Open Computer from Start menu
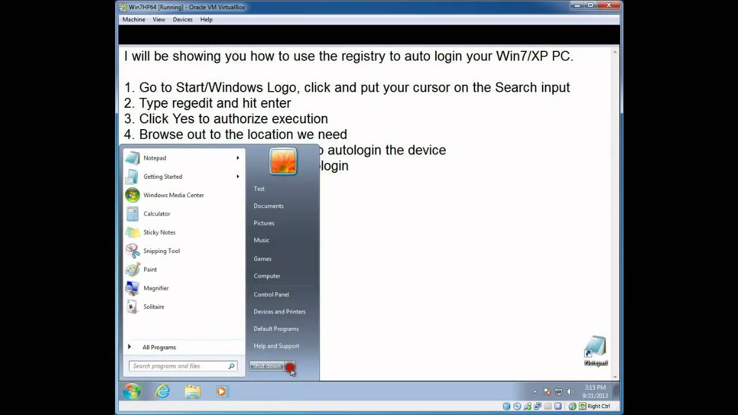Image resolution: width=738 pixels, height=415 pixels. tap(267, 276)
